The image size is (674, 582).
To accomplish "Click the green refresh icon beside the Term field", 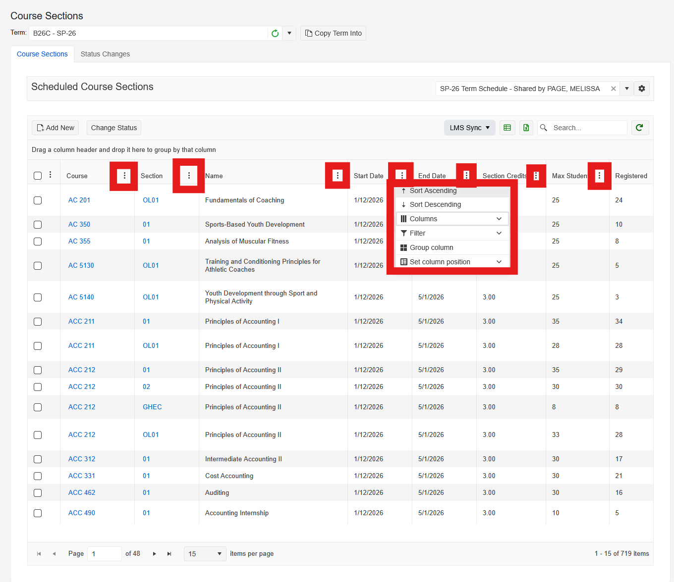I will (x=275, y=33).
